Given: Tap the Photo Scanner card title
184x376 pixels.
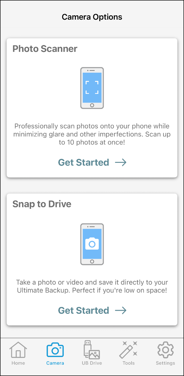Looking at the screenshot, I should click(45, 49).
